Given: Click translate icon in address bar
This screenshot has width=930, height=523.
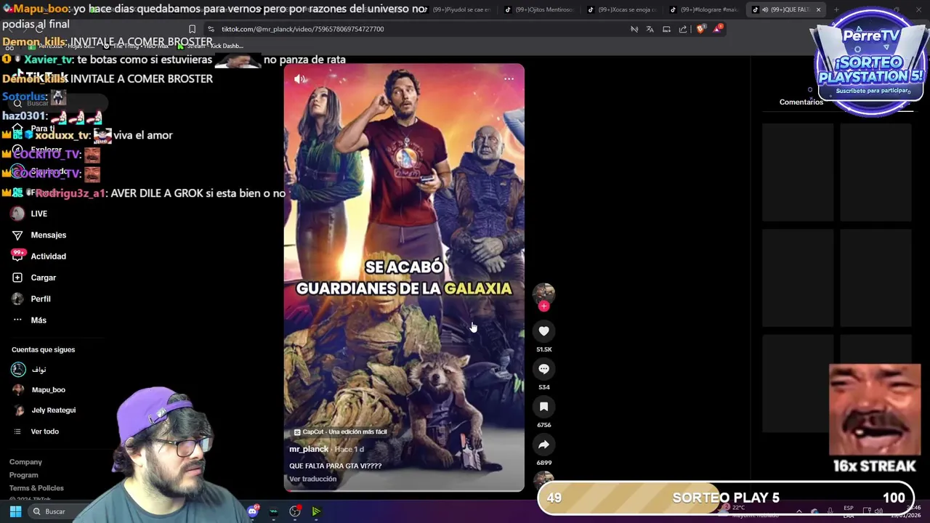Looking at the screenshot, I should point(650,29).
